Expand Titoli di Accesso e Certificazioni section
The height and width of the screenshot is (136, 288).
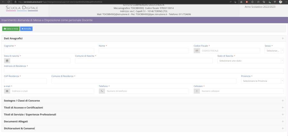click(x=283, y=108)
